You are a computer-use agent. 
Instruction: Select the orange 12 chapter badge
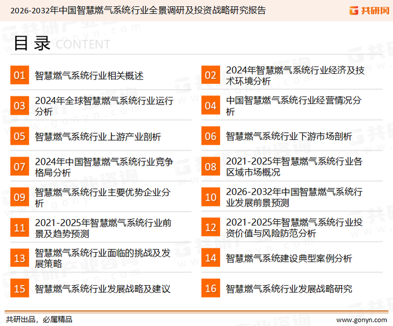pos(211,227)
